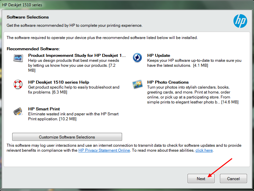Click 'Help us design products' description text
254x191 pixels.
pyautogui.click(x=73, y=65)
